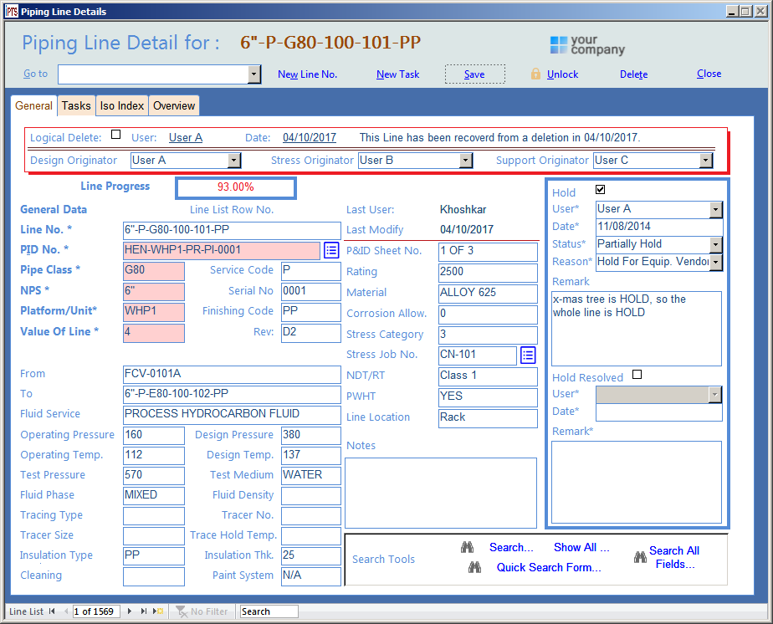773x624 pixels.
Task: Expand Stress Originator dropdown
Action: [x=465, y=161]
